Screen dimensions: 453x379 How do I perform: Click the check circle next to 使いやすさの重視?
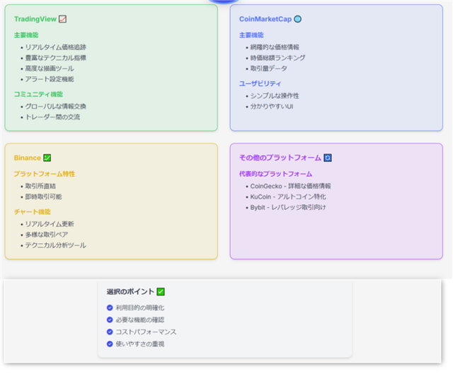click(110, 344)
